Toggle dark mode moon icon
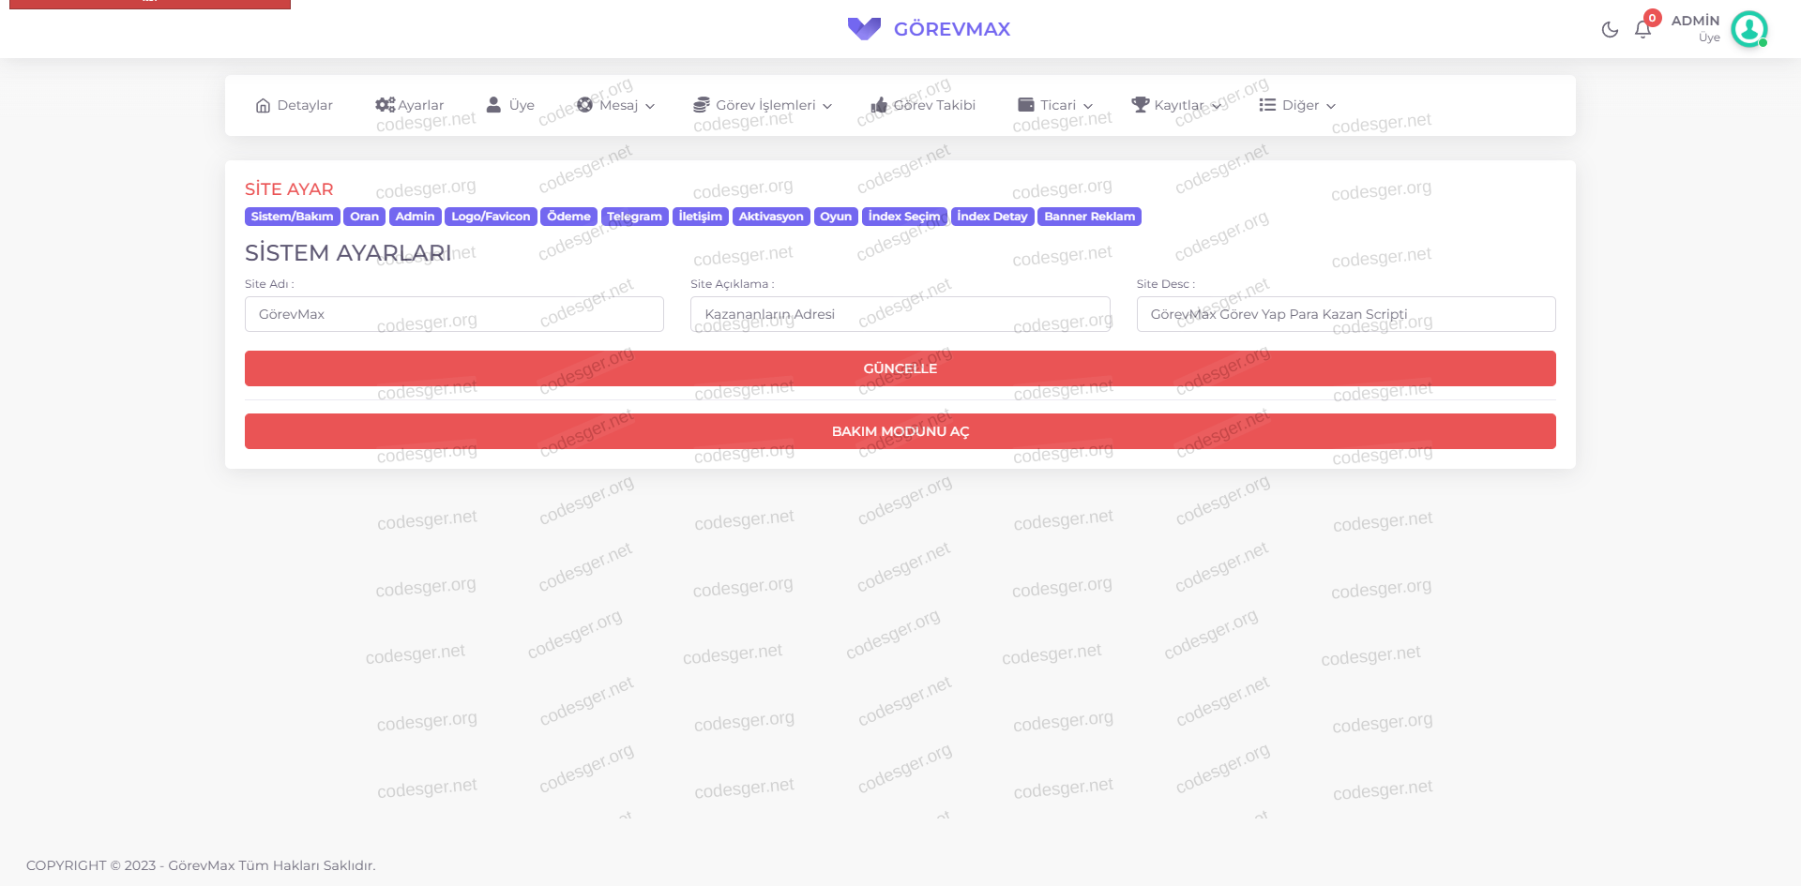The image size is (1801, 886). [x=1610, y=29]
